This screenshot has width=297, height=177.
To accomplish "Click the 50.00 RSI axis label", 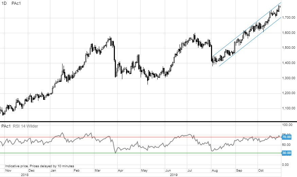I will pos(286,145).
